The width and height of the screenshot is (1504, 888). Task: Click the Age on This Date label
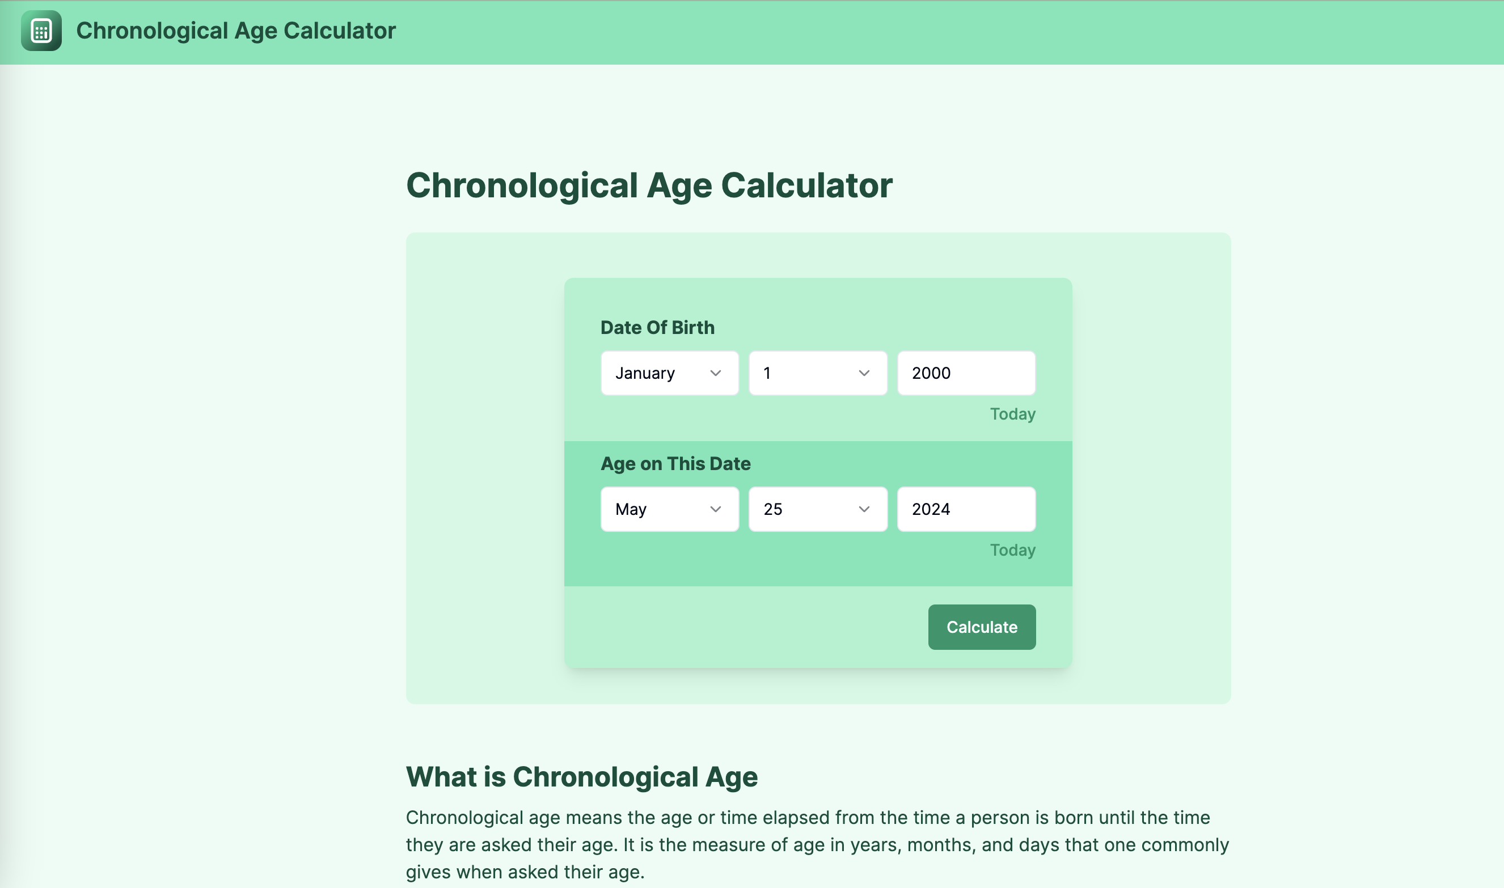tap(675, 463)
